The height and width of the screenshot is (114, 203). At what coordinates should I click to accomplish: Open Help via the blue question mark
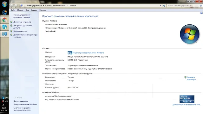(x=201, y=13)
